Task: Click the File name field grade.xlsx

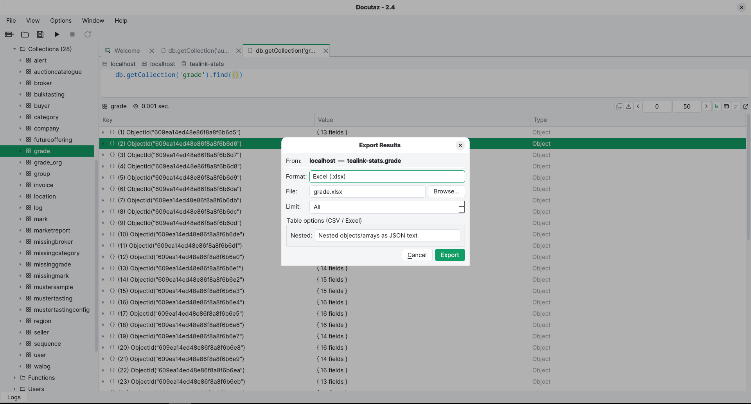Action: [367, 191]
